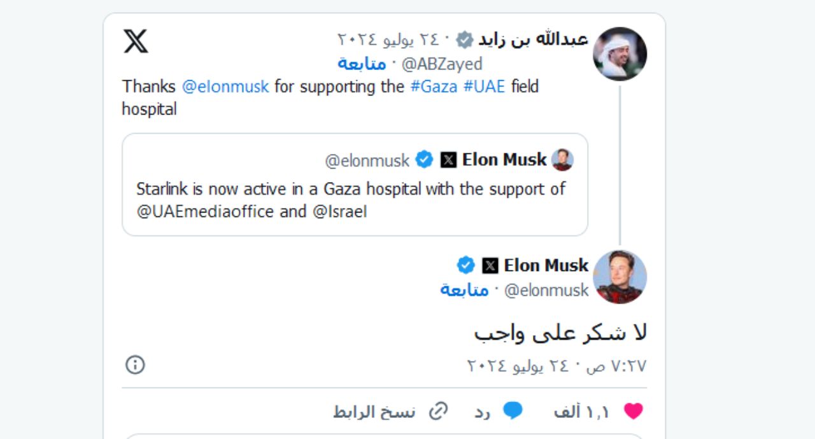This screenshot has width=815, height=439.
Task: Open the reply speech bubble icon
Action: tap(512, 411)
